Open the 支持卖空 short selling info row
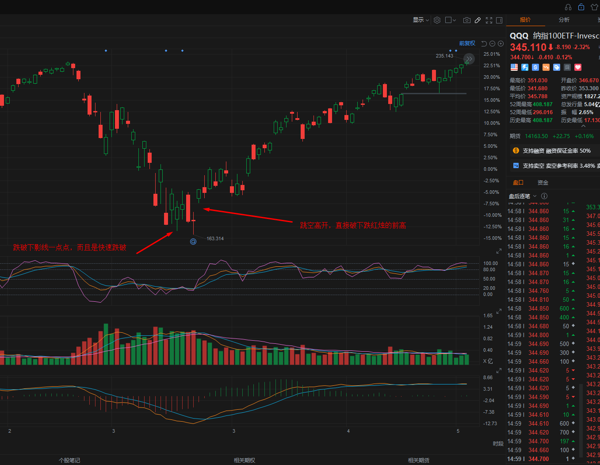600x465 pixels. [x=555, y=166]
